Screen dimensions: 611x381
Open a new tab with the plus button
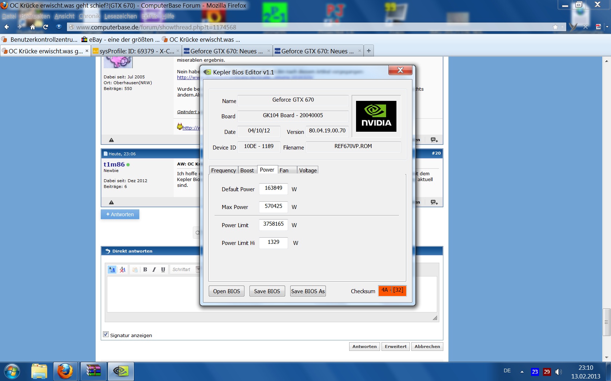click(369, 51)
